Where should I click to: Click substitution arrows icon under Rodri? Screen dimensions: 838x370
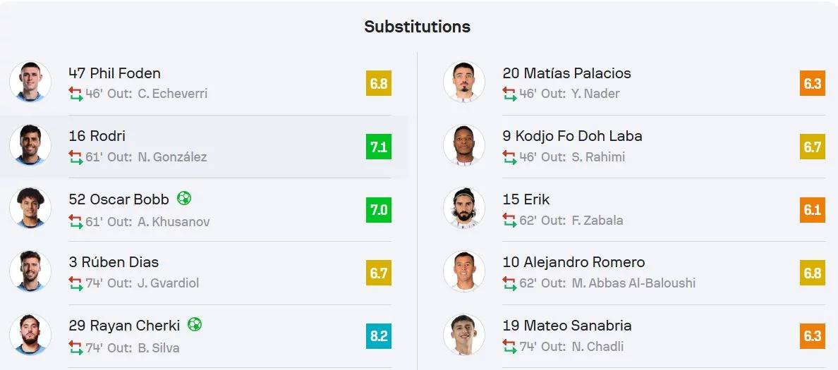click(x=76, y=157)
